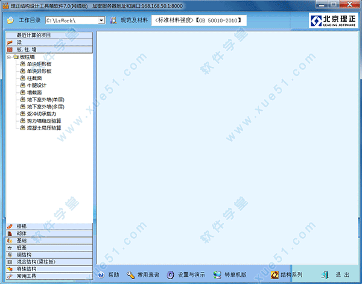
Task: Expand the 砌体 category
Action: (x=49, y=233)
